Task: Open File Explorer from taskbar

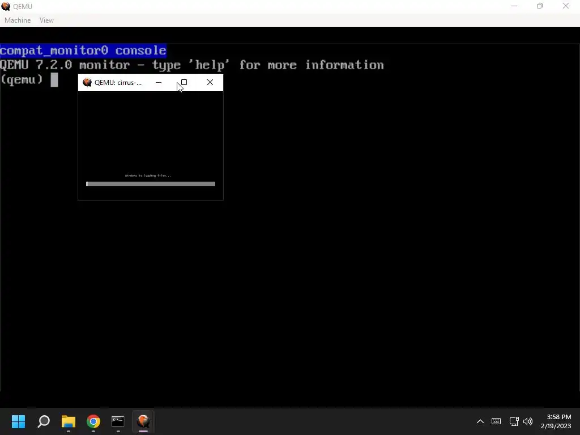Action: (69, 421)
